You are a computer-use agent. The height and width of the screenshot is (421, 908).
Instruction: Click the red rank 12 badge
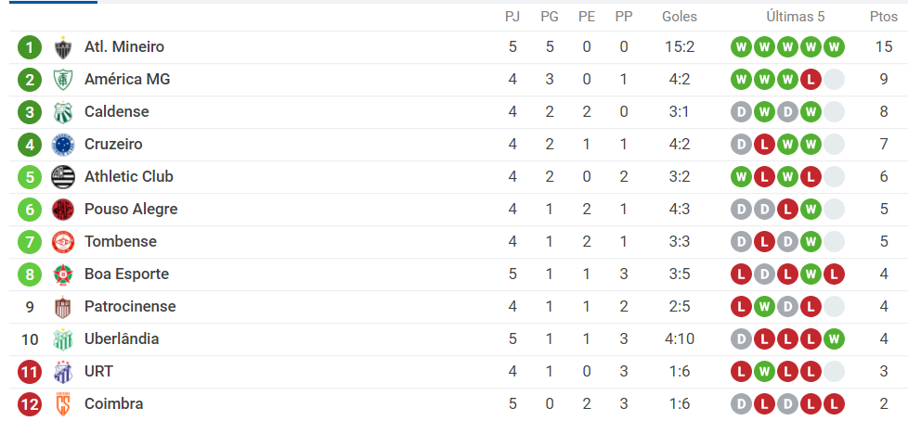30,403
